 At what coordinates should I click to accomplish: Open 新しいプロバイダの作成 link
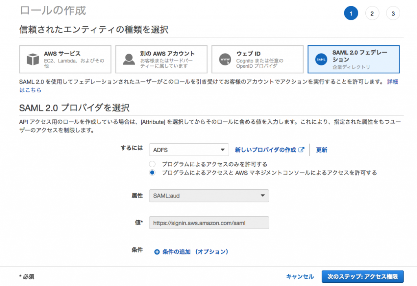pos(265,150)
